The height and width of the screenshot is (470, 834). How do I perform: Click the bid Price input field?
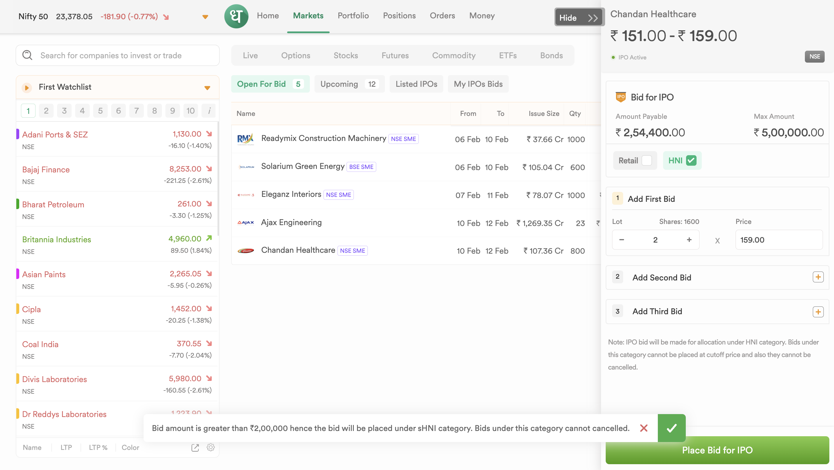click(x=779, y=240)
